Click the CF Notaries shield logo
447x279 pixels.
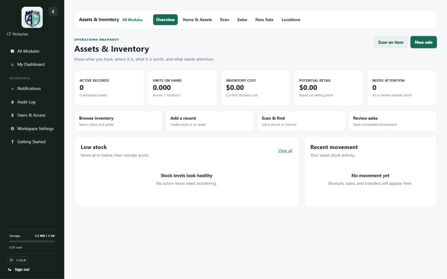[32, 17]
